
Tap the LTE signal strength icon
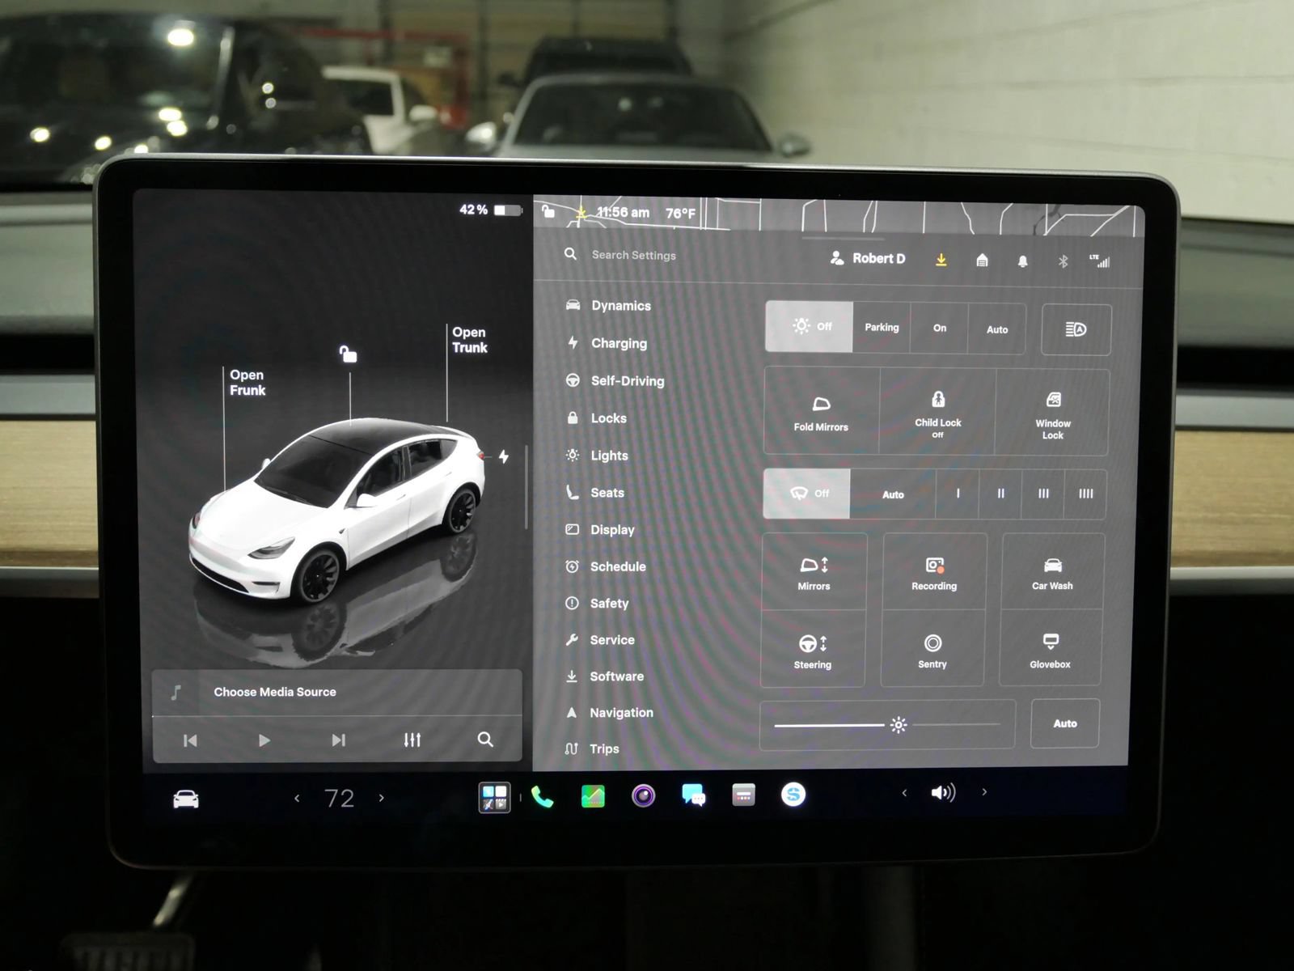point(1100,261)
